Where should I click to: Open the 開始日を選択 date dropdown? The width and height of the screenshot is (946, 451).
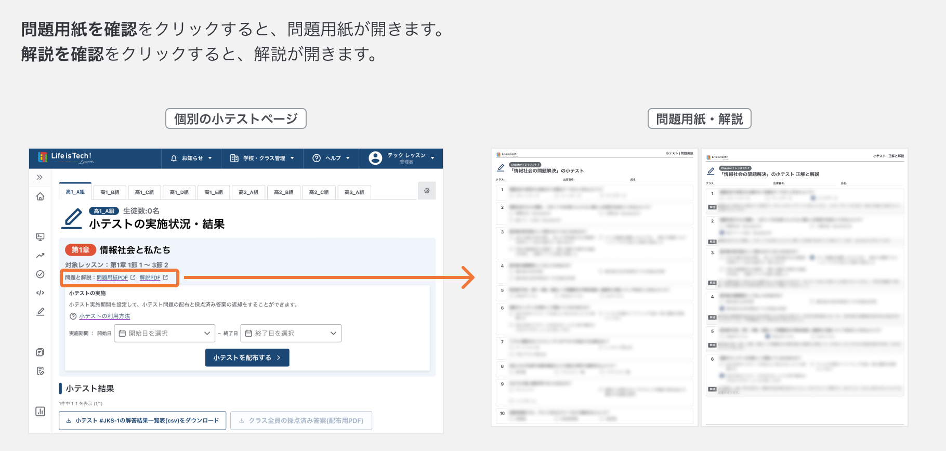[164, 334]
